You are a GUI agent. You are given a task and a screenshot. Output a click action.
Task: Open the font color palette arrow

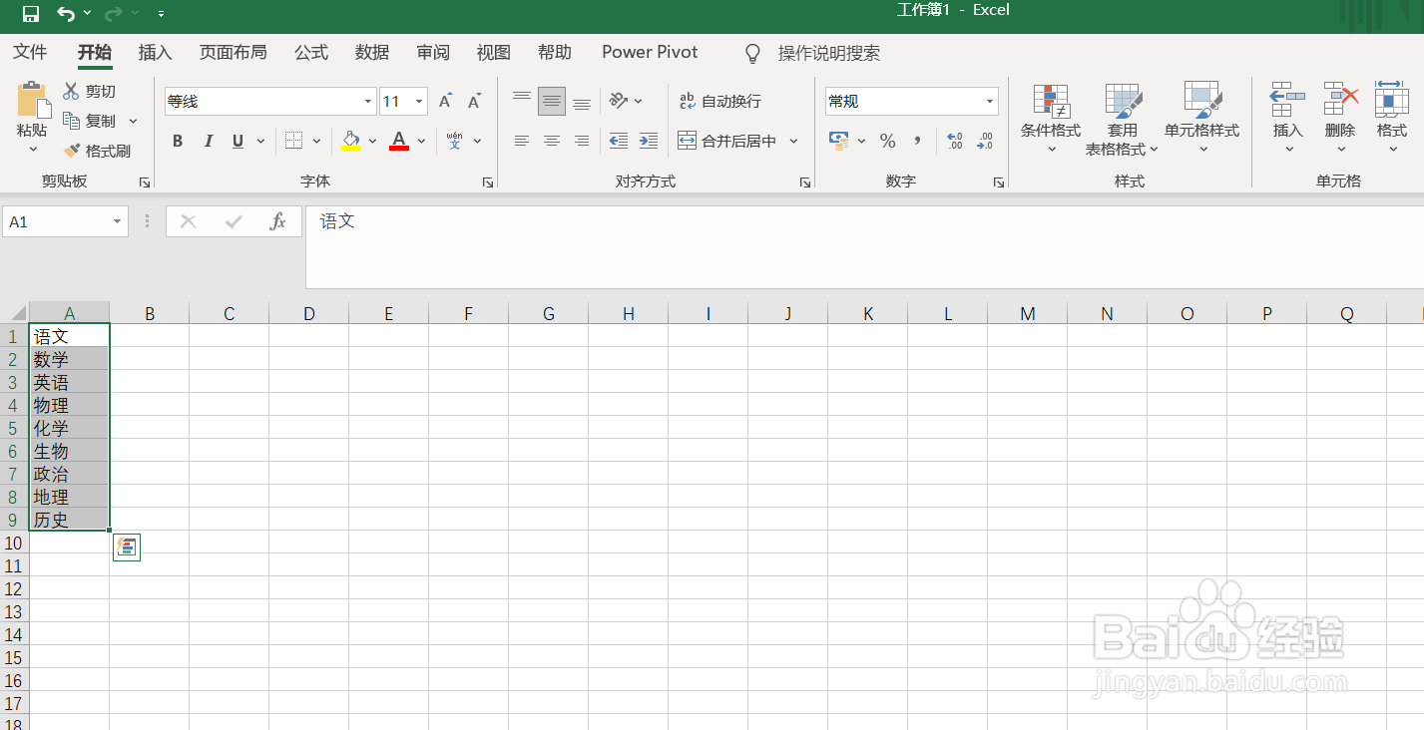421,141
